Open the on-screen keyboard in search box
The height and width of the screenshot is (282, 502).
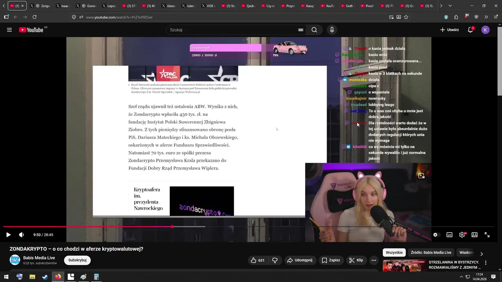(301, 30)
